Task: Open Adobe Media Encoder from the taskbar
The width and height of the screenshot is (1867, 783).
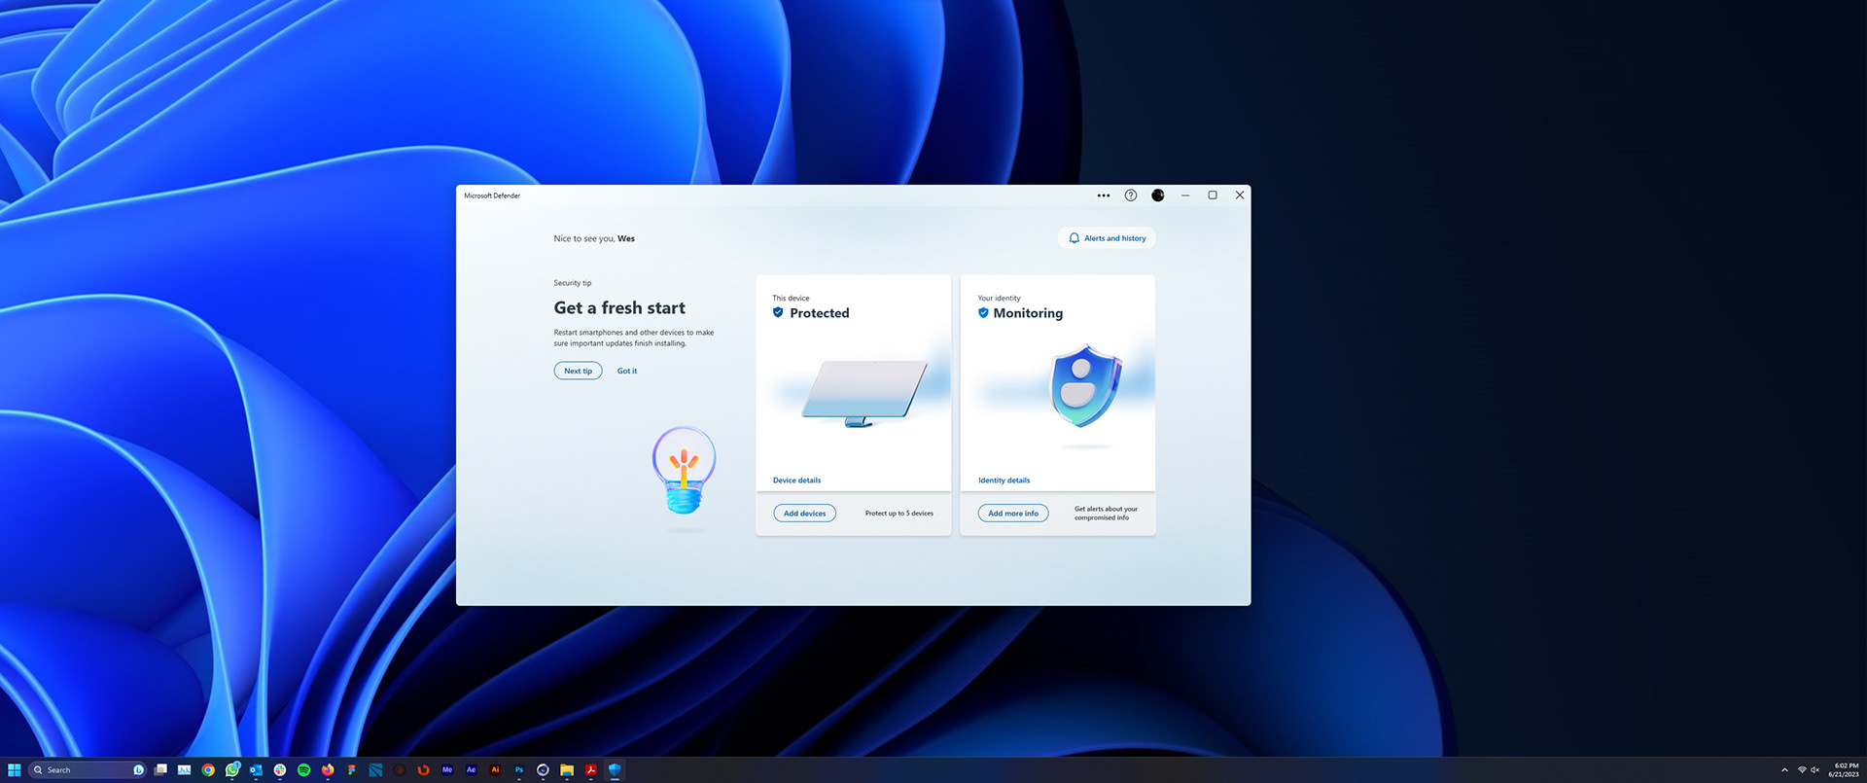Action: tap(447, 769)
